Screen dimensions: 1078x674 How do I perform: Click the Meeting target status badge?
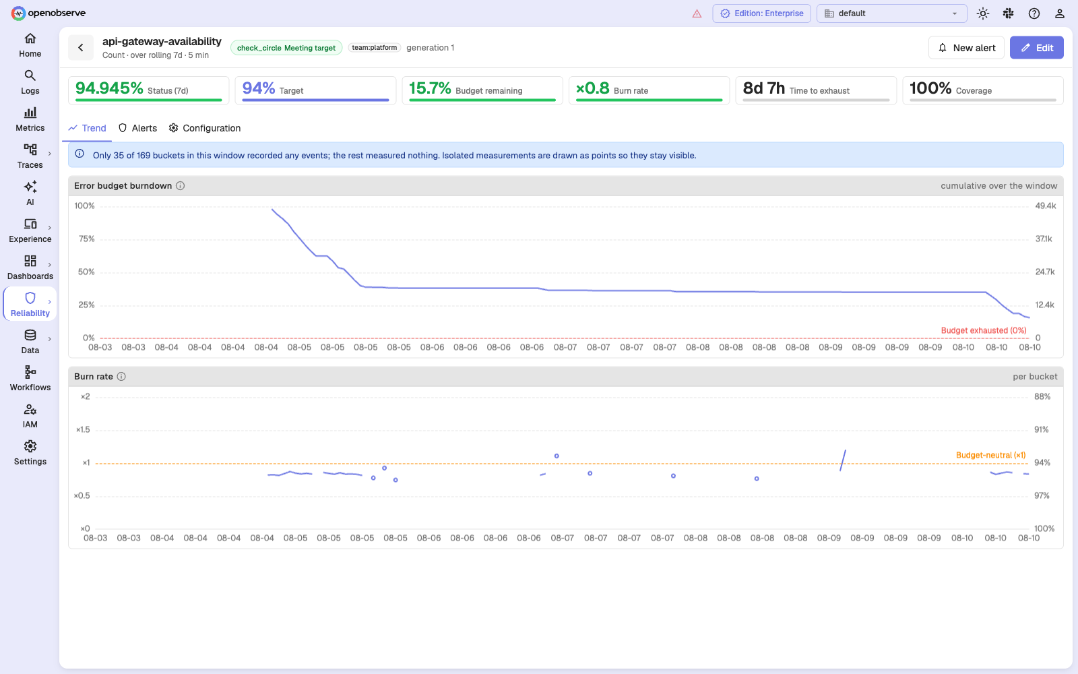(x=286, y=48)
